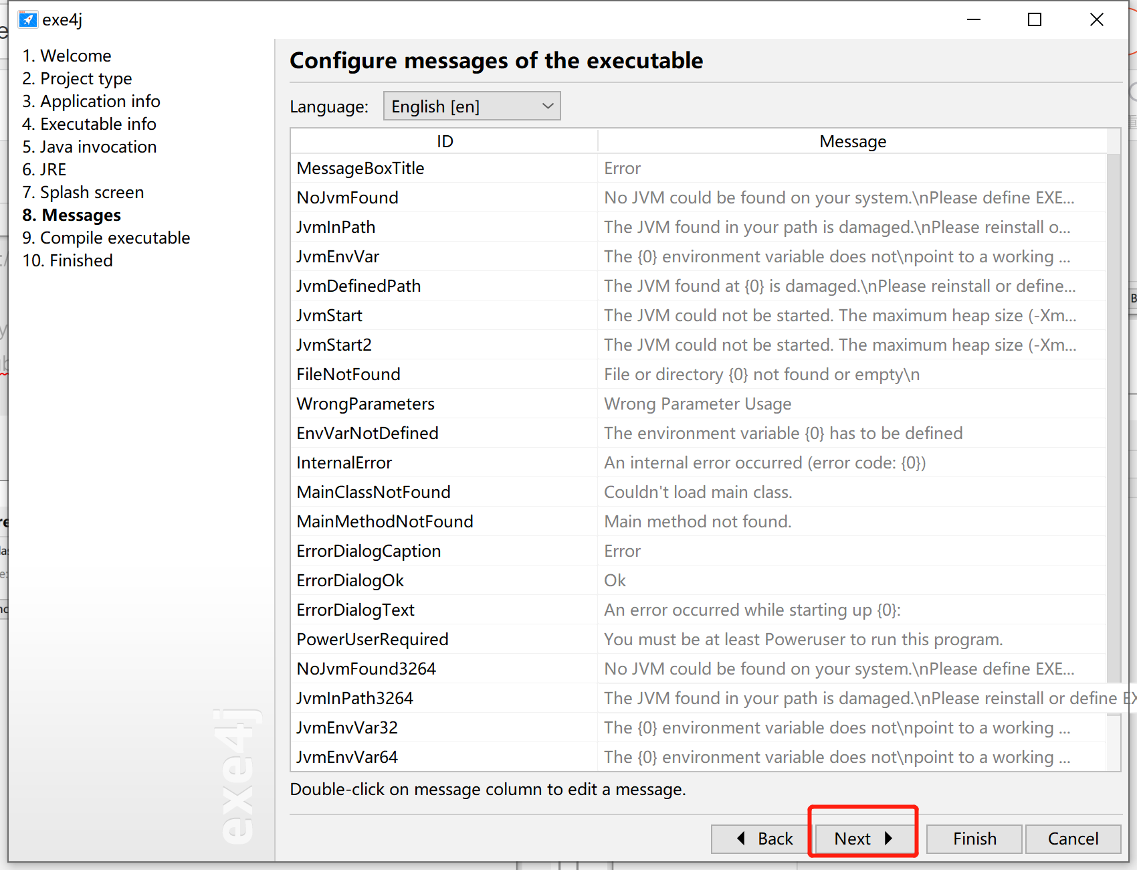Select the ErrorDialogText ID cell

tap(444, 610)
